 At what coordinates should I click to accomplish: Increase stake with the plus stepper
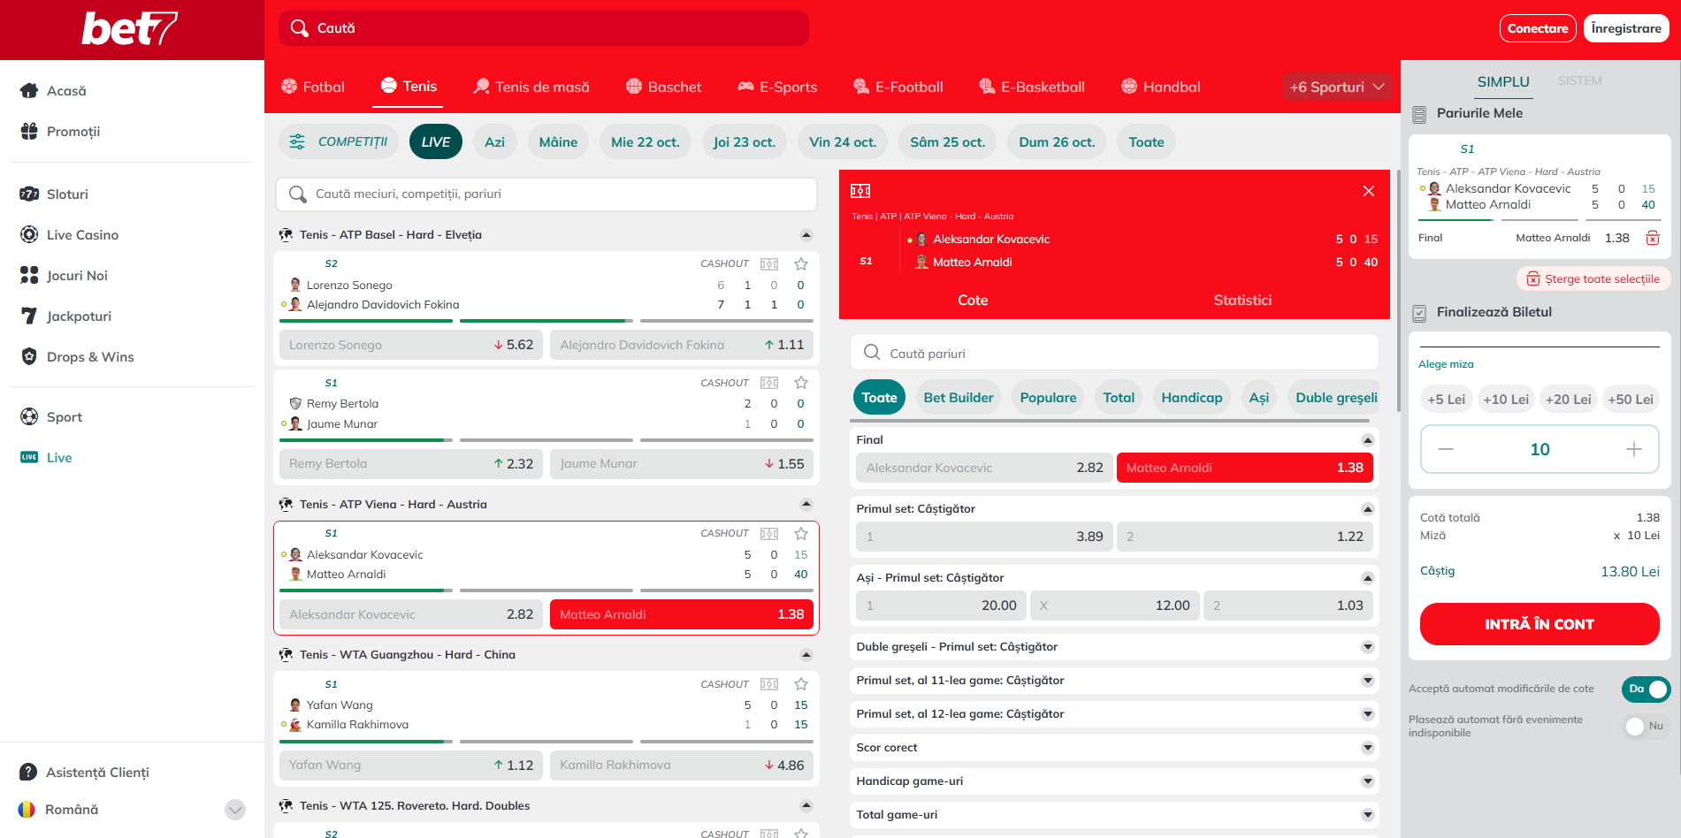1633,449
